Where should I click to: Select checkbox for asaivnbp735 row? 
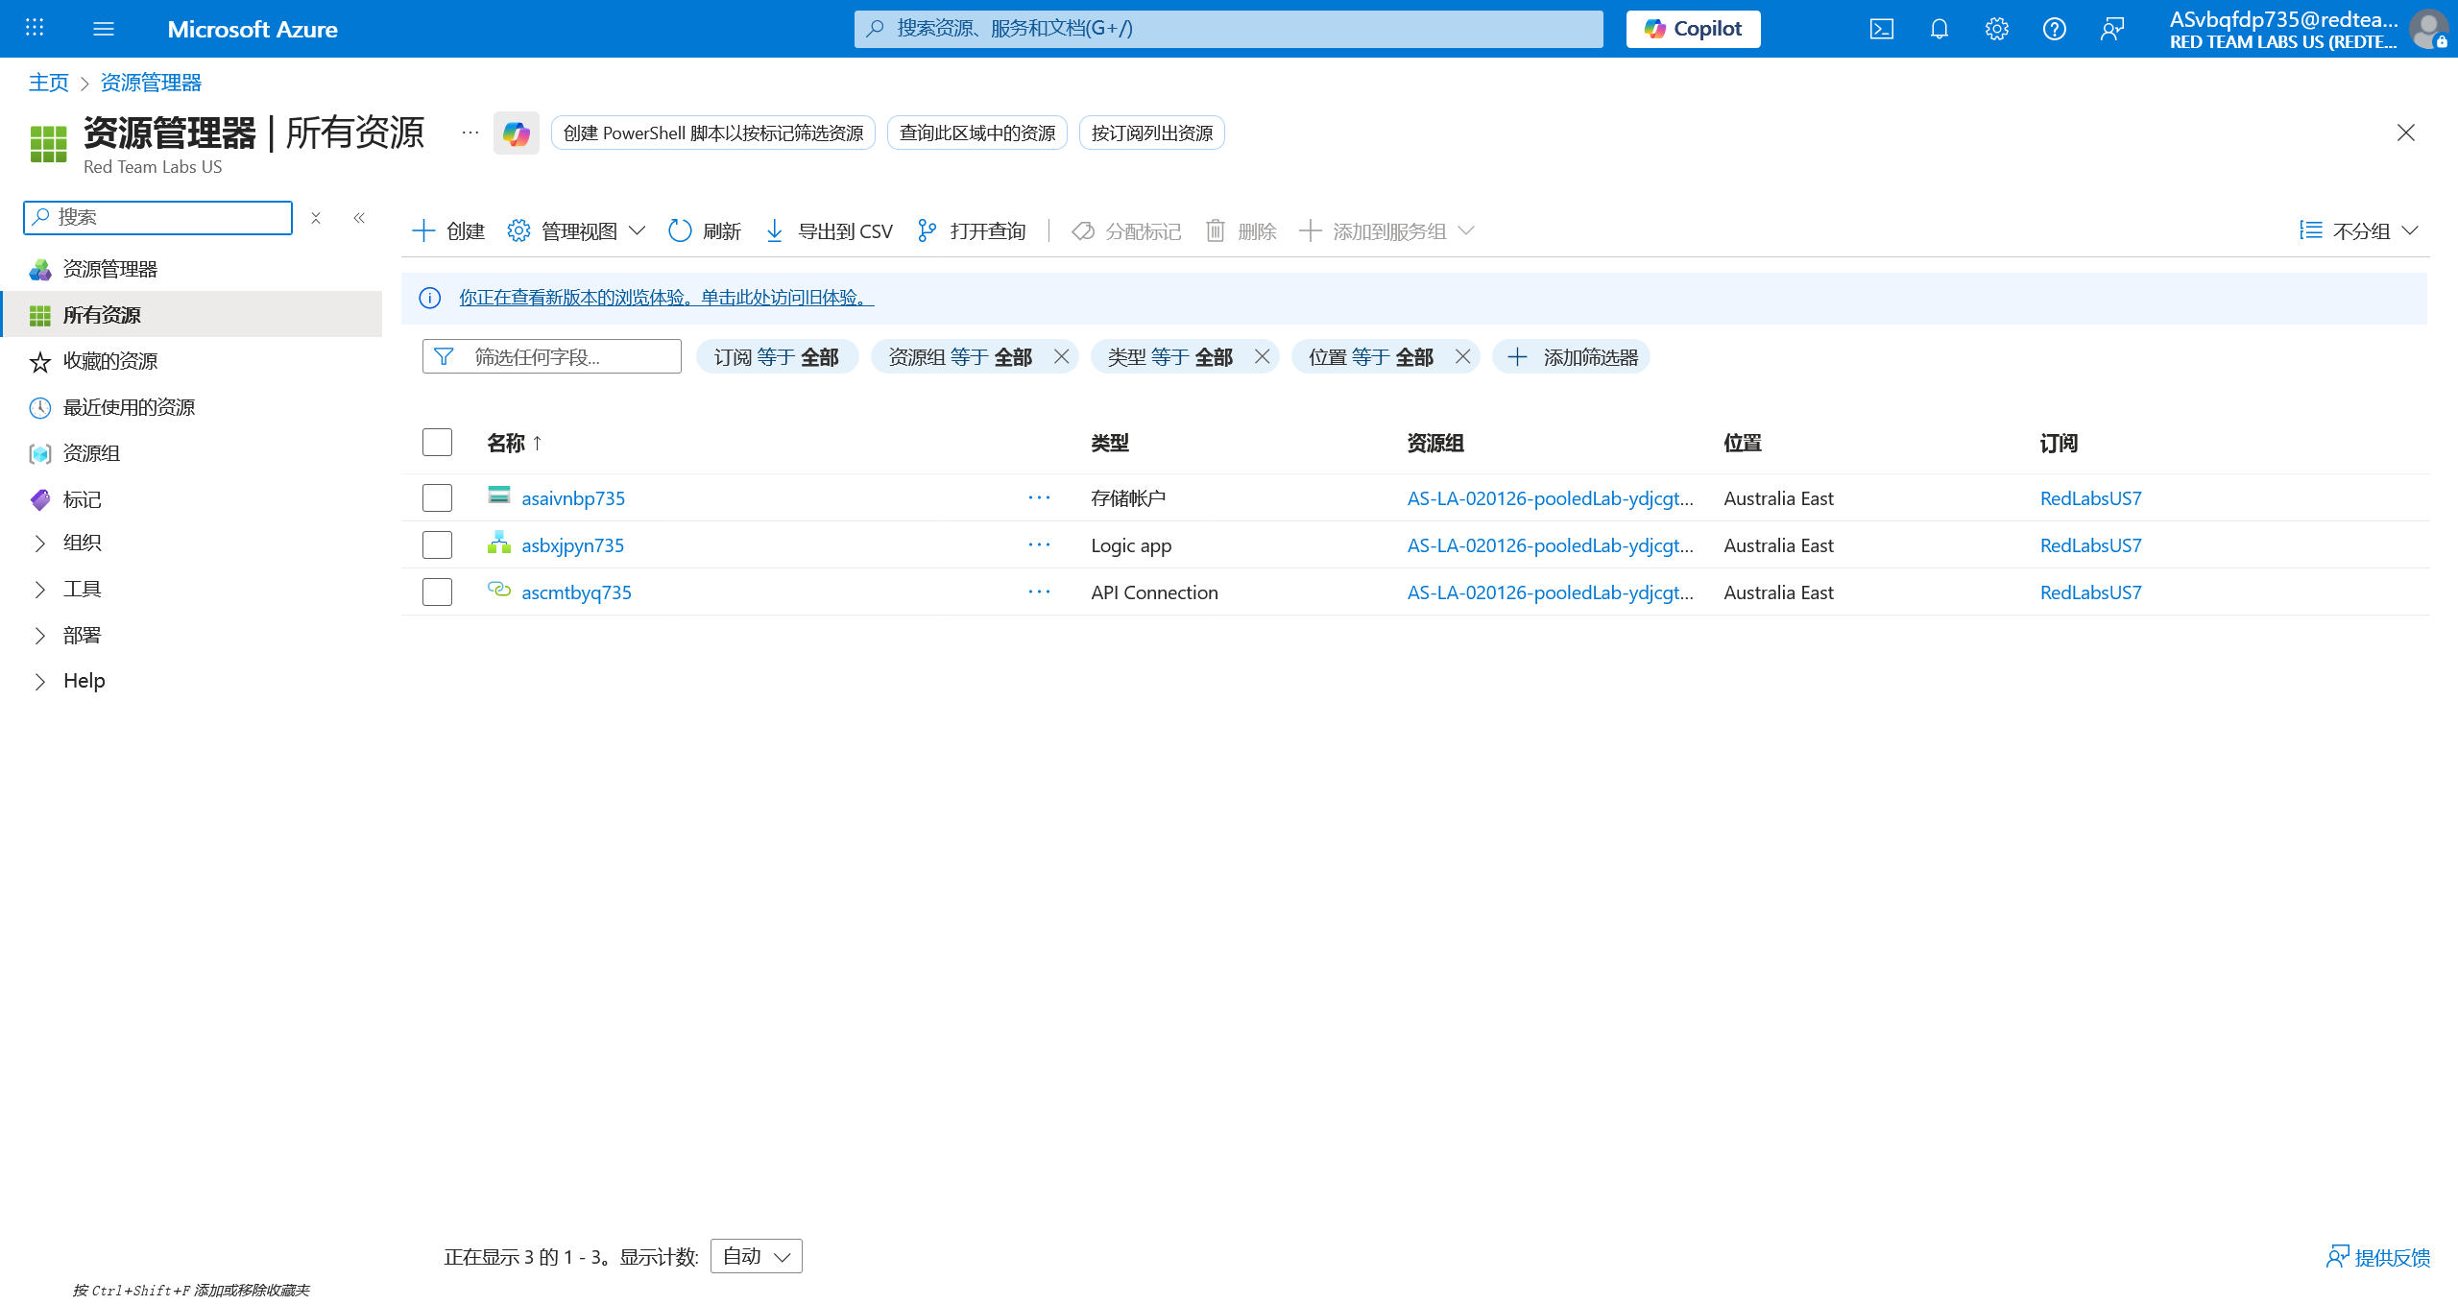coord(437,497)
